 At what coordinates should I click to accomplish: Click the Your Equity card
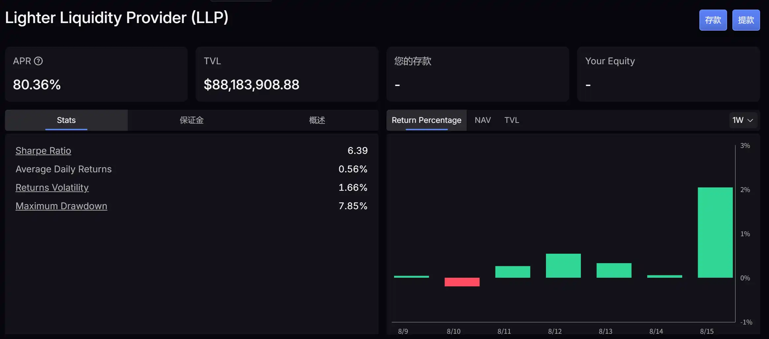(668, 74)
